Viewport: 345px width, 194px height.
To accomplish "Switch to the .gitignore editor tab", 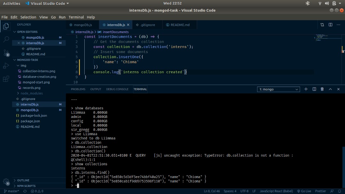I will click(147, 25).
